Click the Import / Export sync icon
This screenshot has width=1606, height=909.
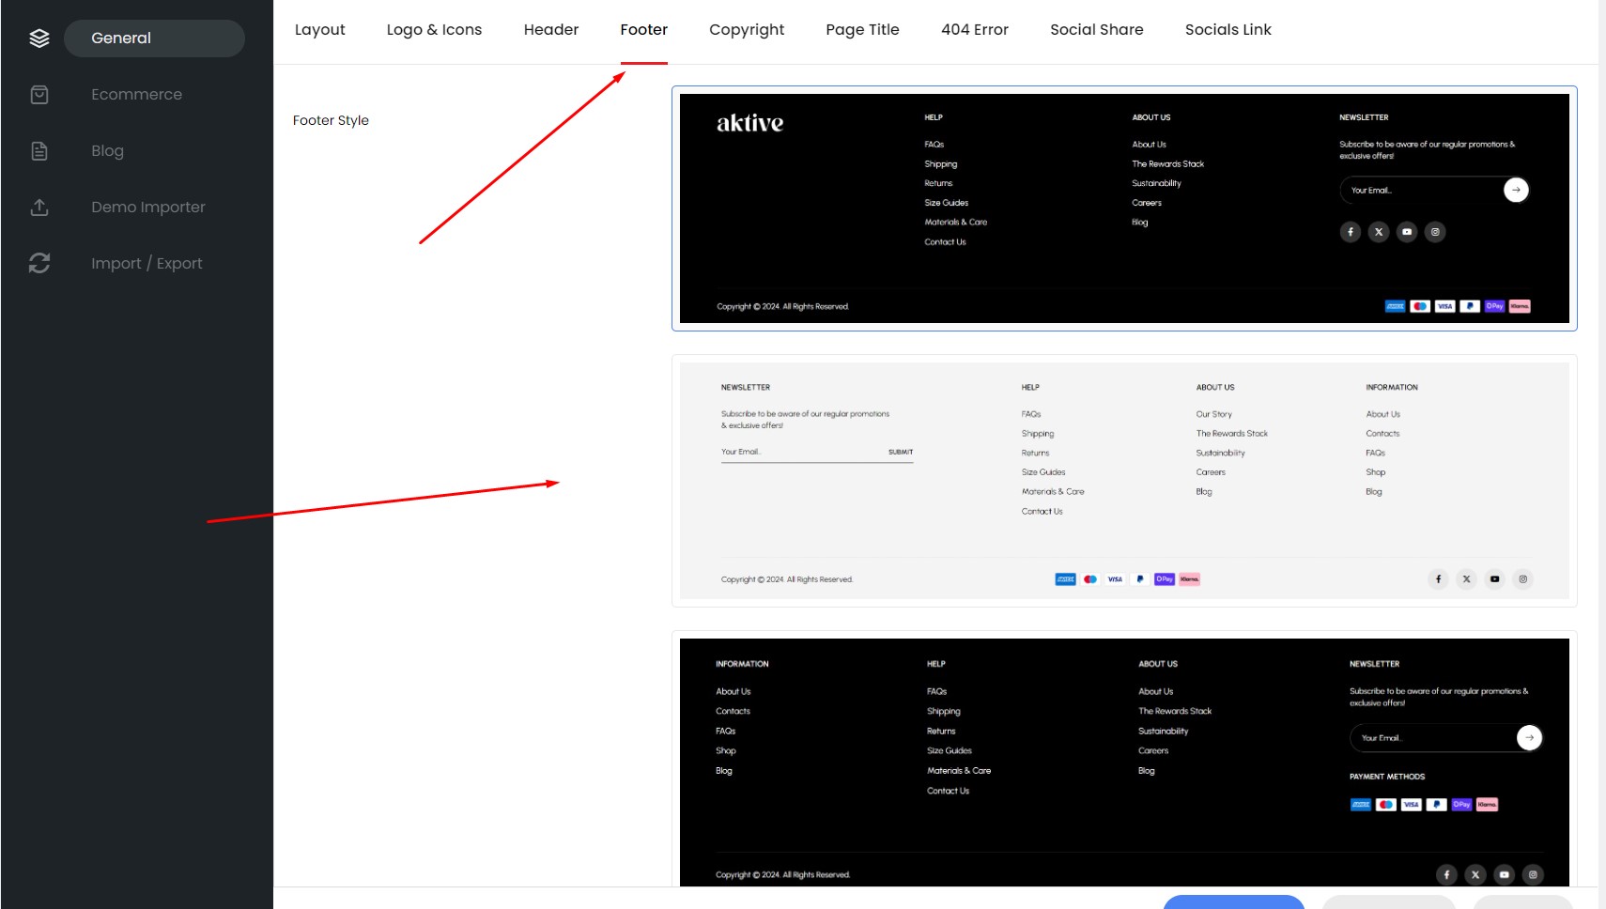[39, 264]
